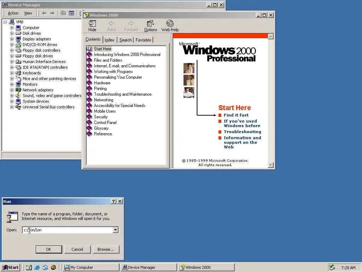Select the Control Panel help topic
This screenshot has width=362, height=272.
click(105, 123)
